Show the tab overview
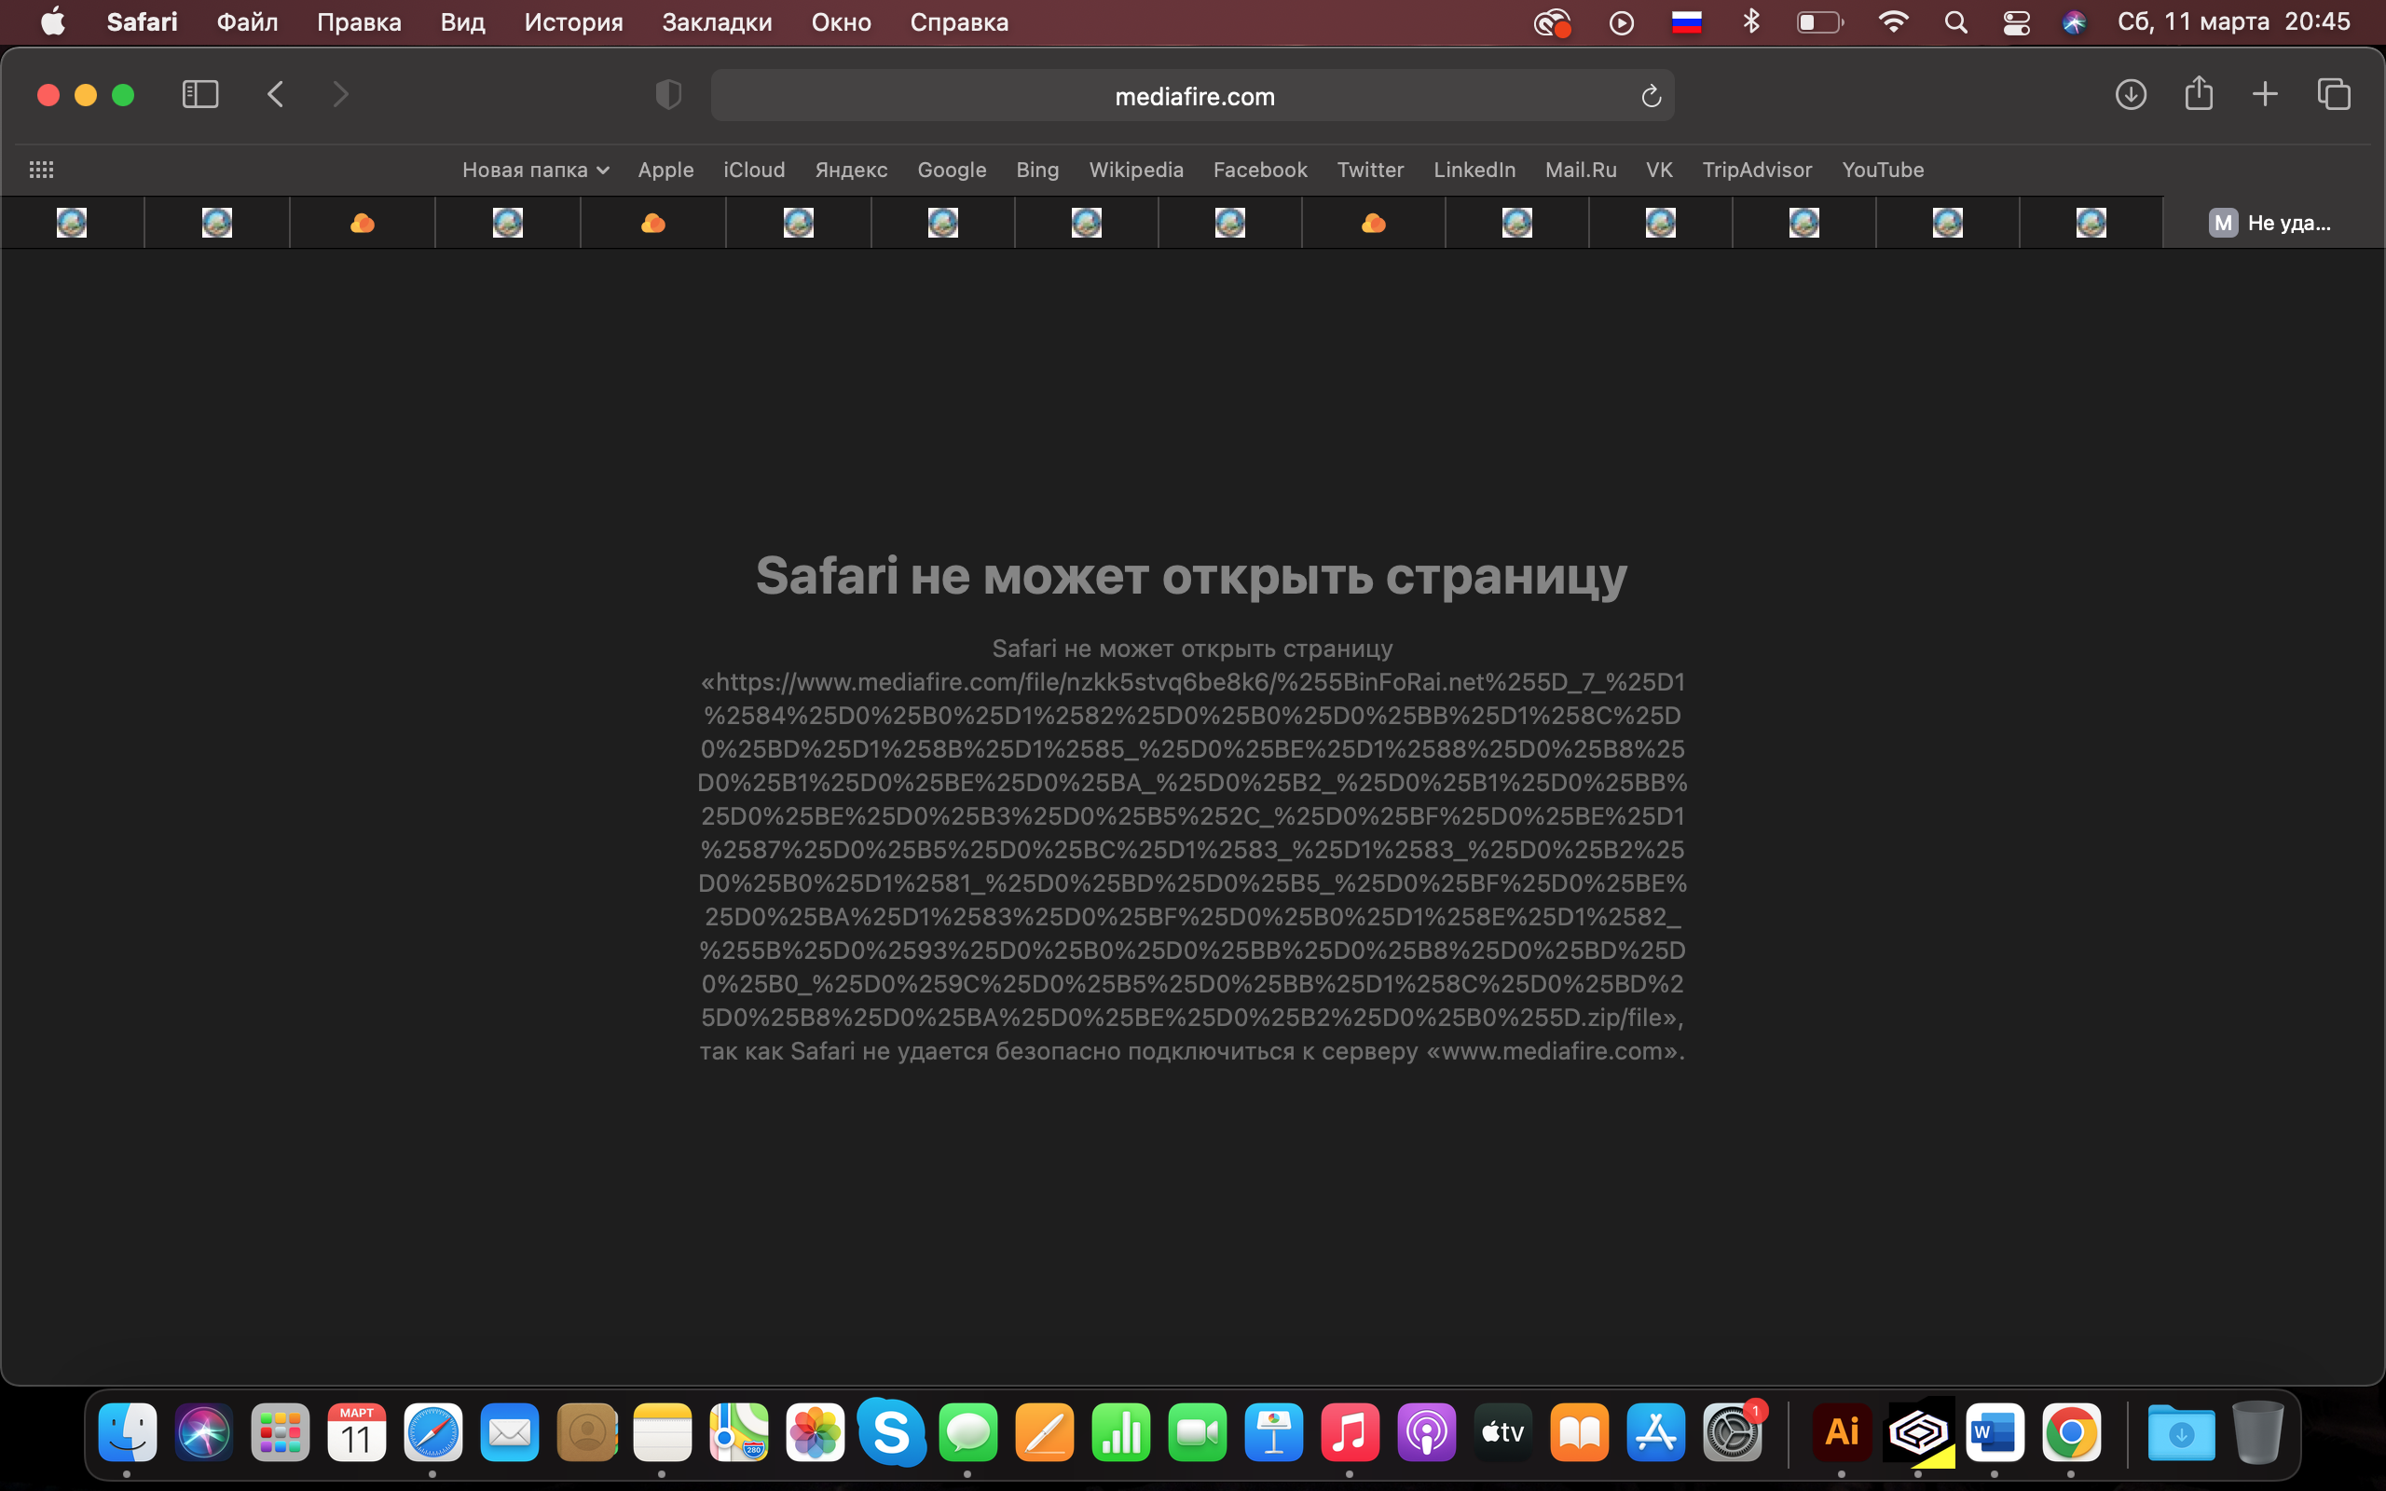The image size is (2386, 1491). point(2334,95)
